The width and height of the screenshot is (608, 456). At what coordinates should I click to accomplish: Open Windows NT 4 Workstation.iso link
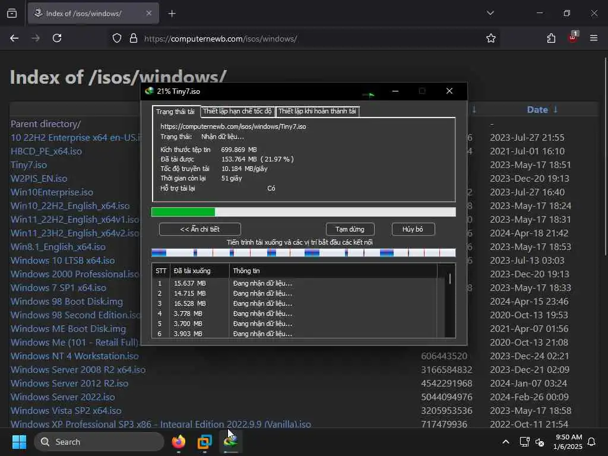coord(74,356)
